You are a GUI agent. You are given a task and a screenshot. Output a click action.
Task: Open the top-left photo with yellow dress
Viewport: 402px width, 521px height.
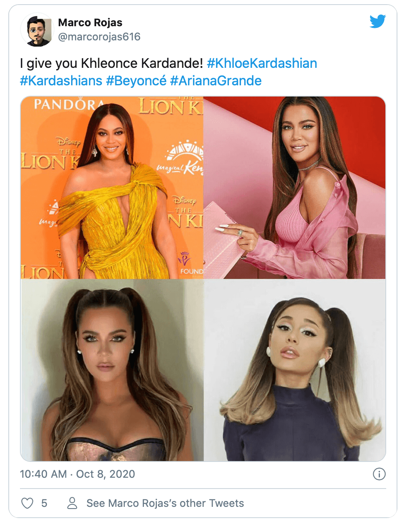click(112, 188)
